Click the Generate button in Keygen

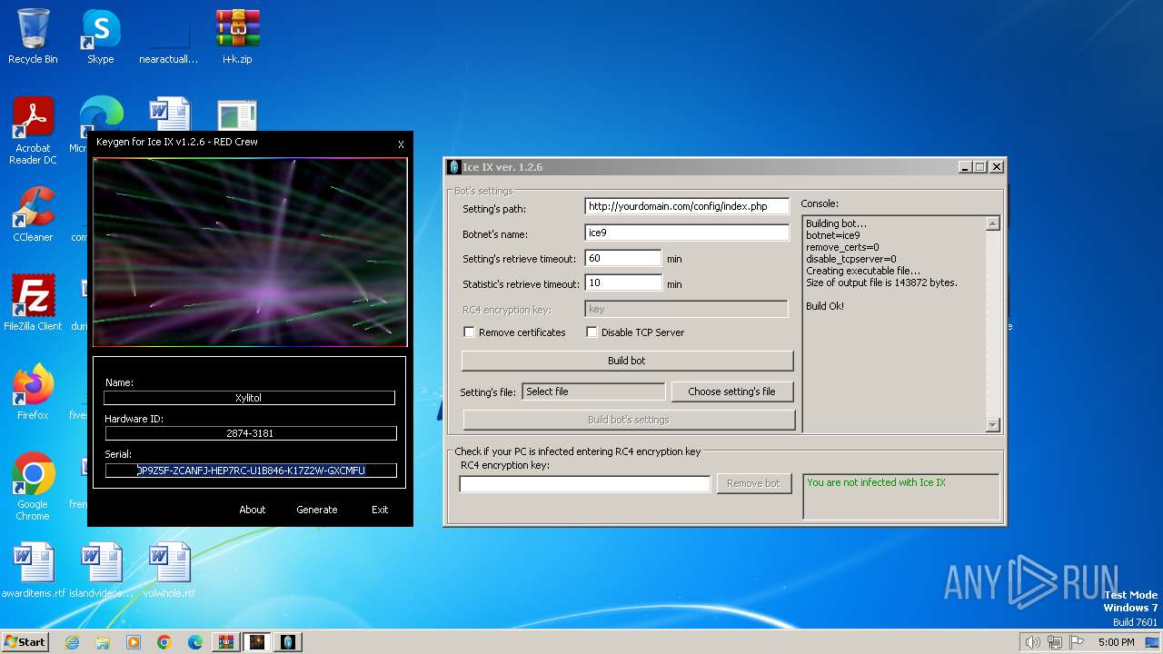[x=316, y=510]
